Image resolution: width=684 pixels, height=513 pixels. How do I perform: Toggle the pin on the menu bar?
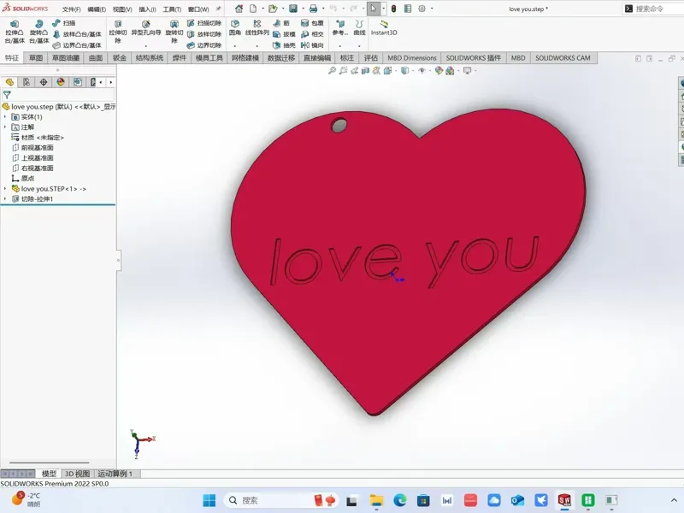(x=219, y=9)
